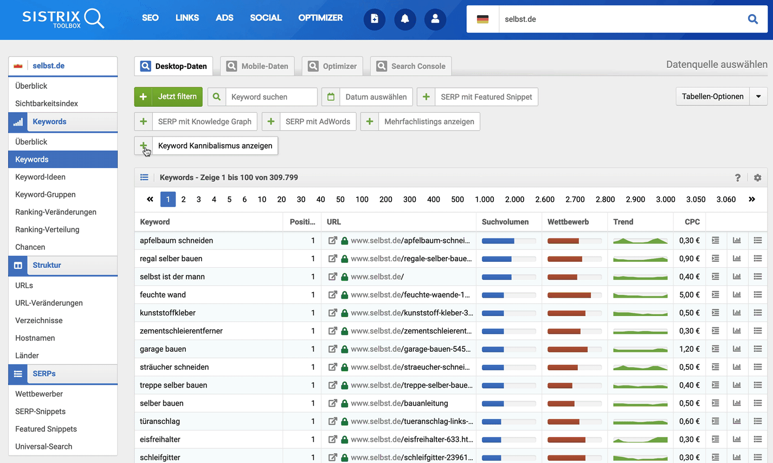Click the search magnifier in domain field
This screenshot has height=463, width=773.
[x=752, y=19]
